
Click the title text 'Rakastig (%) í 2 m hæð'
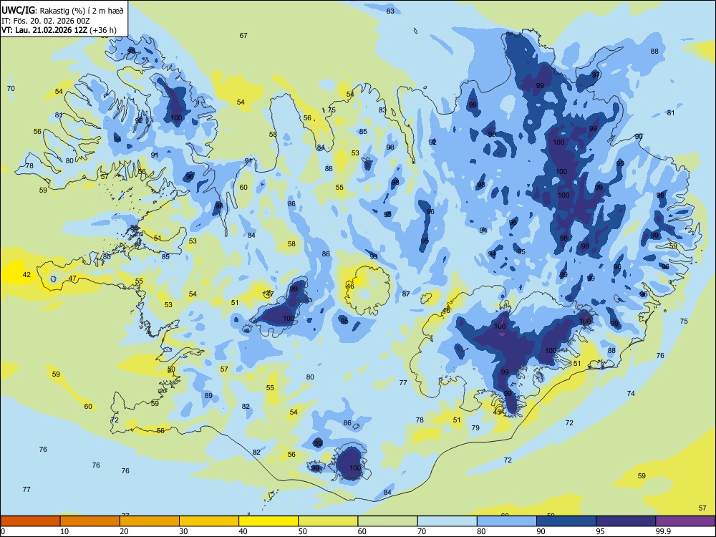(x=82, y=11)
